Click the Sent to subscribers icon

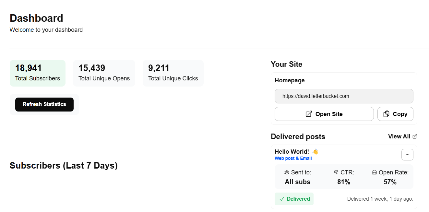coord(287,172)
